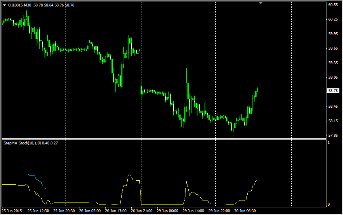Click the 30 Jun 06:30 time label
343x215 pixels.
(245, 211)
